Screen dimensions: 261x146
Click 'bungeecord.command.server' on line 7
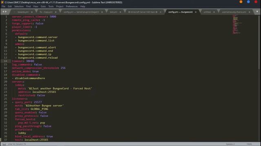(38, 37)
